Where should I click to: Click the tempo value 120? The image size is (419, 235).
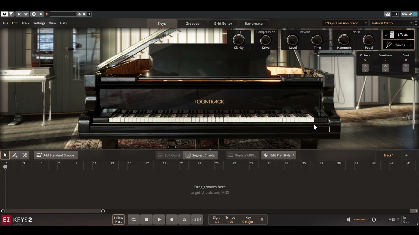point(230,222)
